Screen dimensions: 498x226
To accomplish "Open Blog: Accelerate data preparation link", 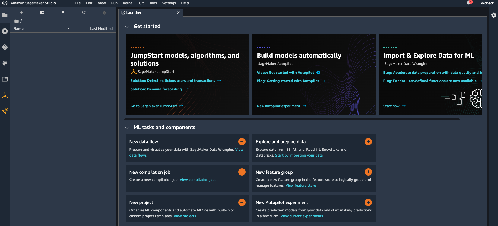I will coord(433,73).
